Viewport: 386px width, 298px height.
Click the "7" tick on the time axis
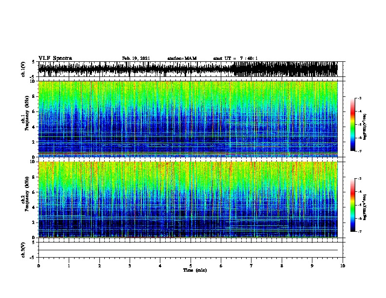(251, 266)
